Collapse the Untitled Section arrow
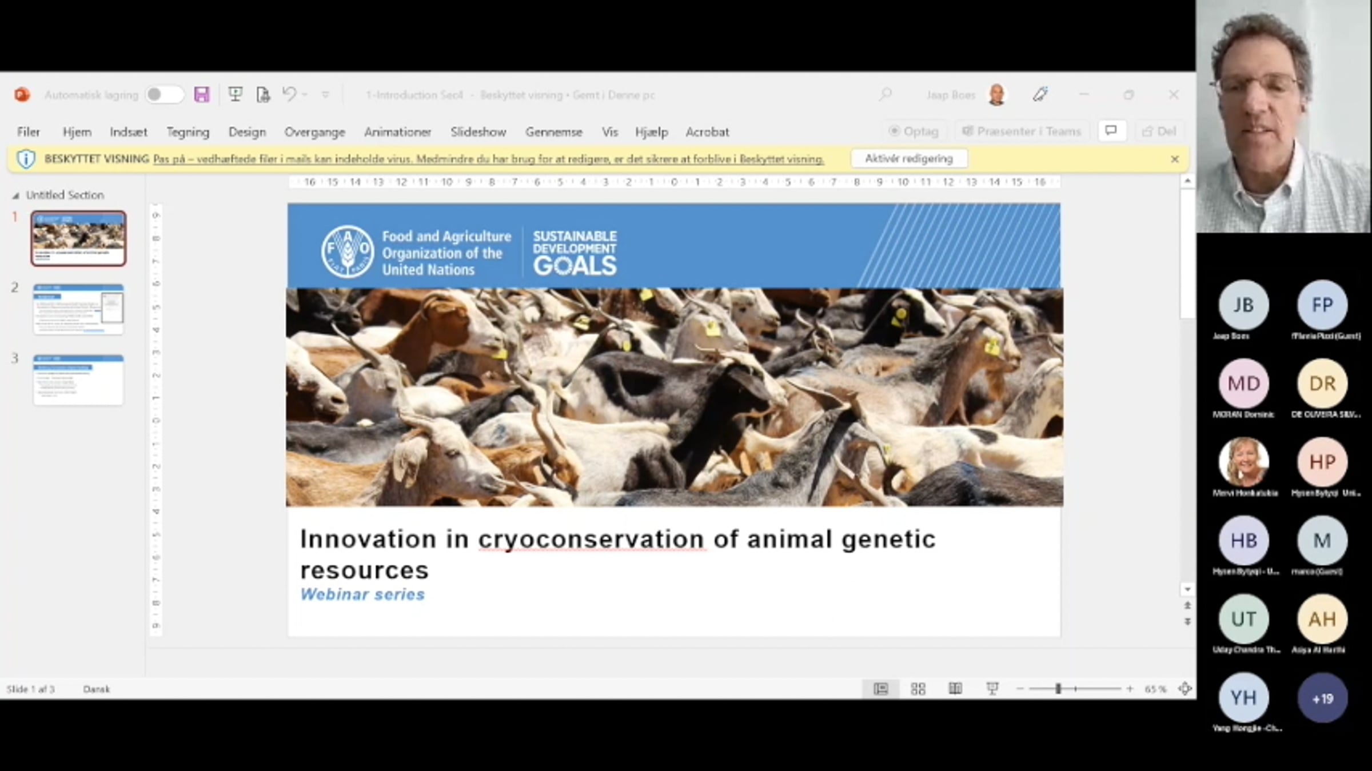Viewport: 1372px width, 771px height. [x=15, y=195]
